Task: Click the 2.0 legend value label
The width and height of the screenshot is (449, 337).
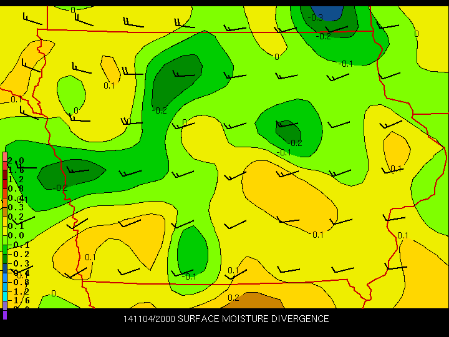Action: 16,160
